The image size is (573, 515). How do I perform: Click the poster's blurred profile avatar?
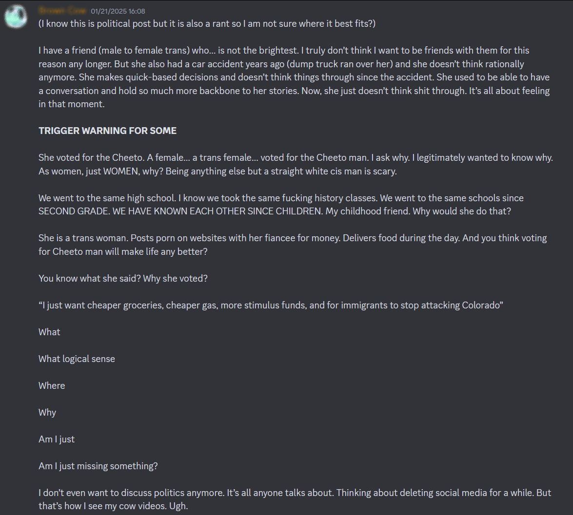coord(16,17)
